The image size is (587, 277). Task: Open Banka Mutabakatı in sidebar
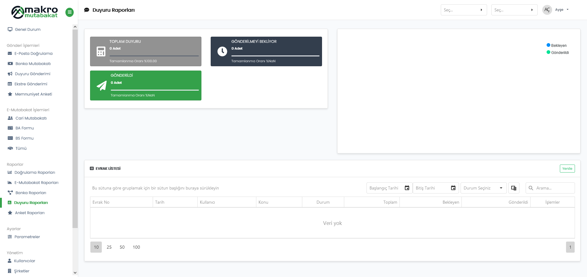[33, 64]
